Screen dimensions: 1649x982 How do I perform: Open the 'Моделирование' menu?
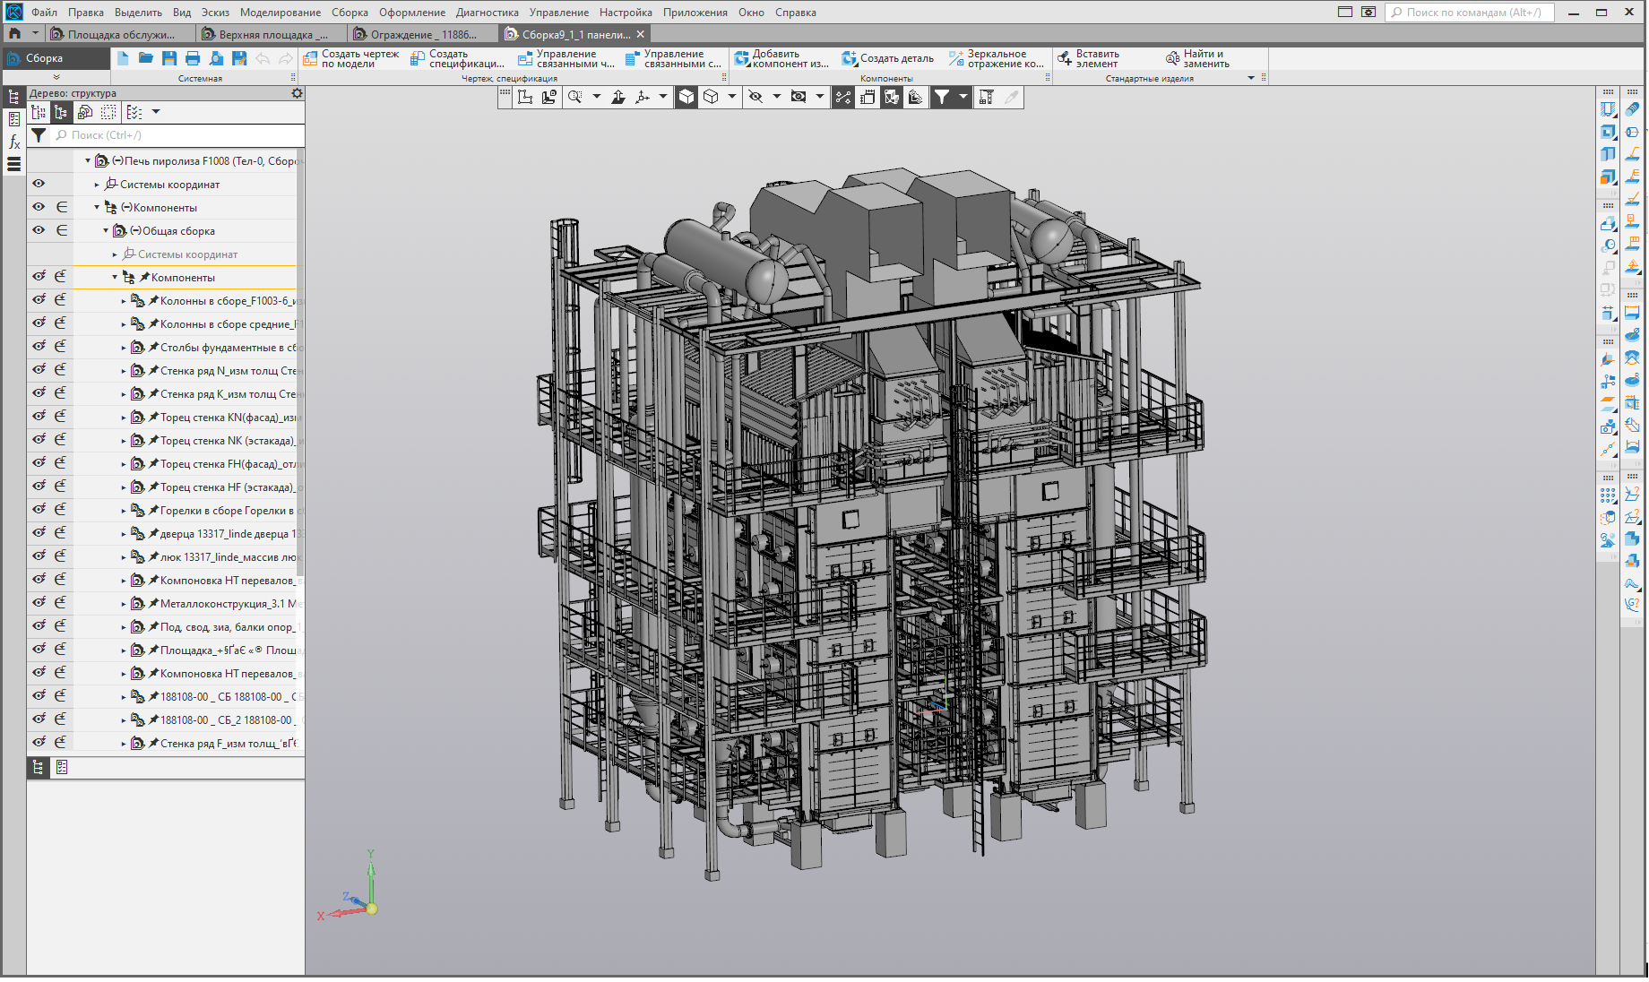pos(280,13)
